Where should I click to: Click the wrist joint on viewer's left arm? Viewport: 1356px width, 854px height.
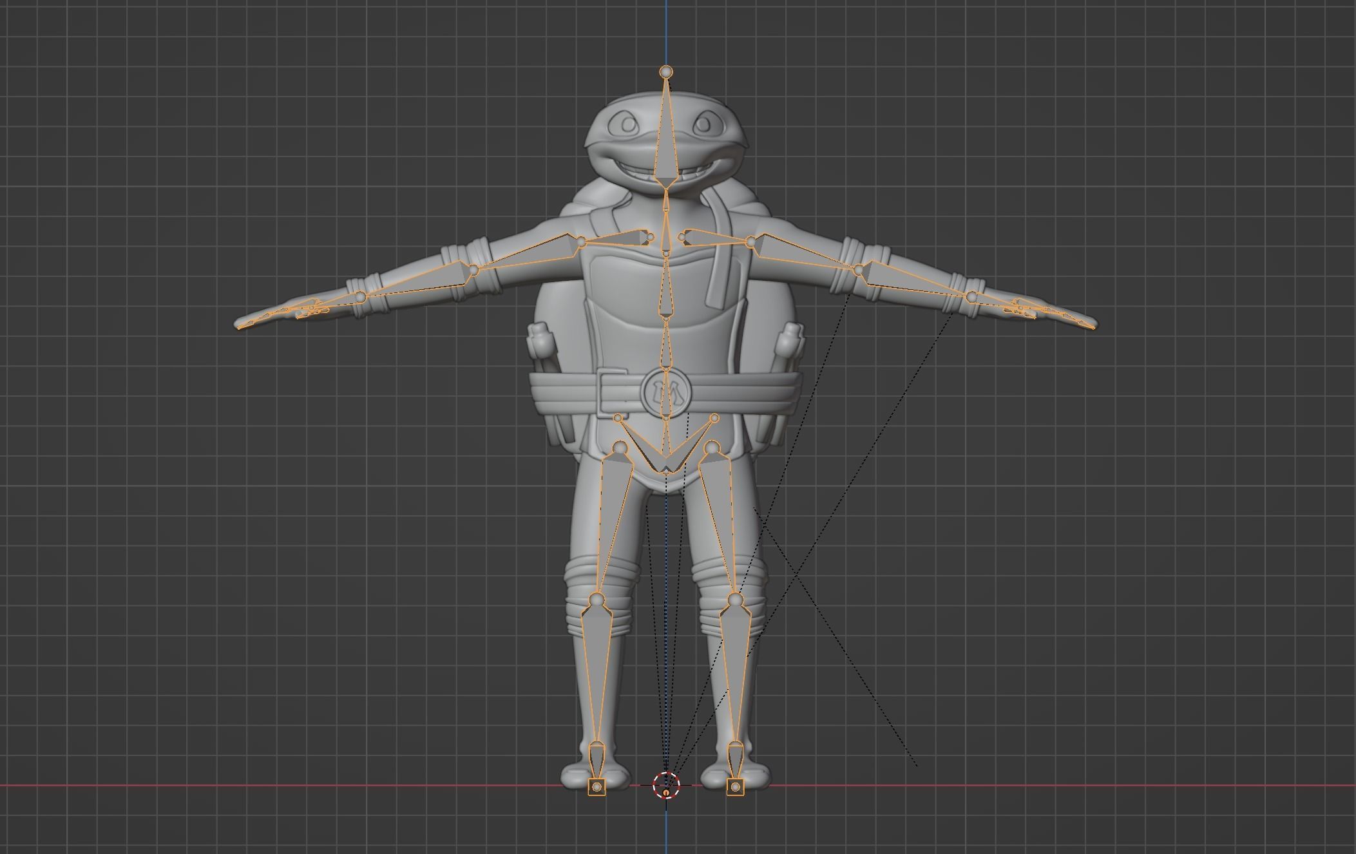pos(361,296)
